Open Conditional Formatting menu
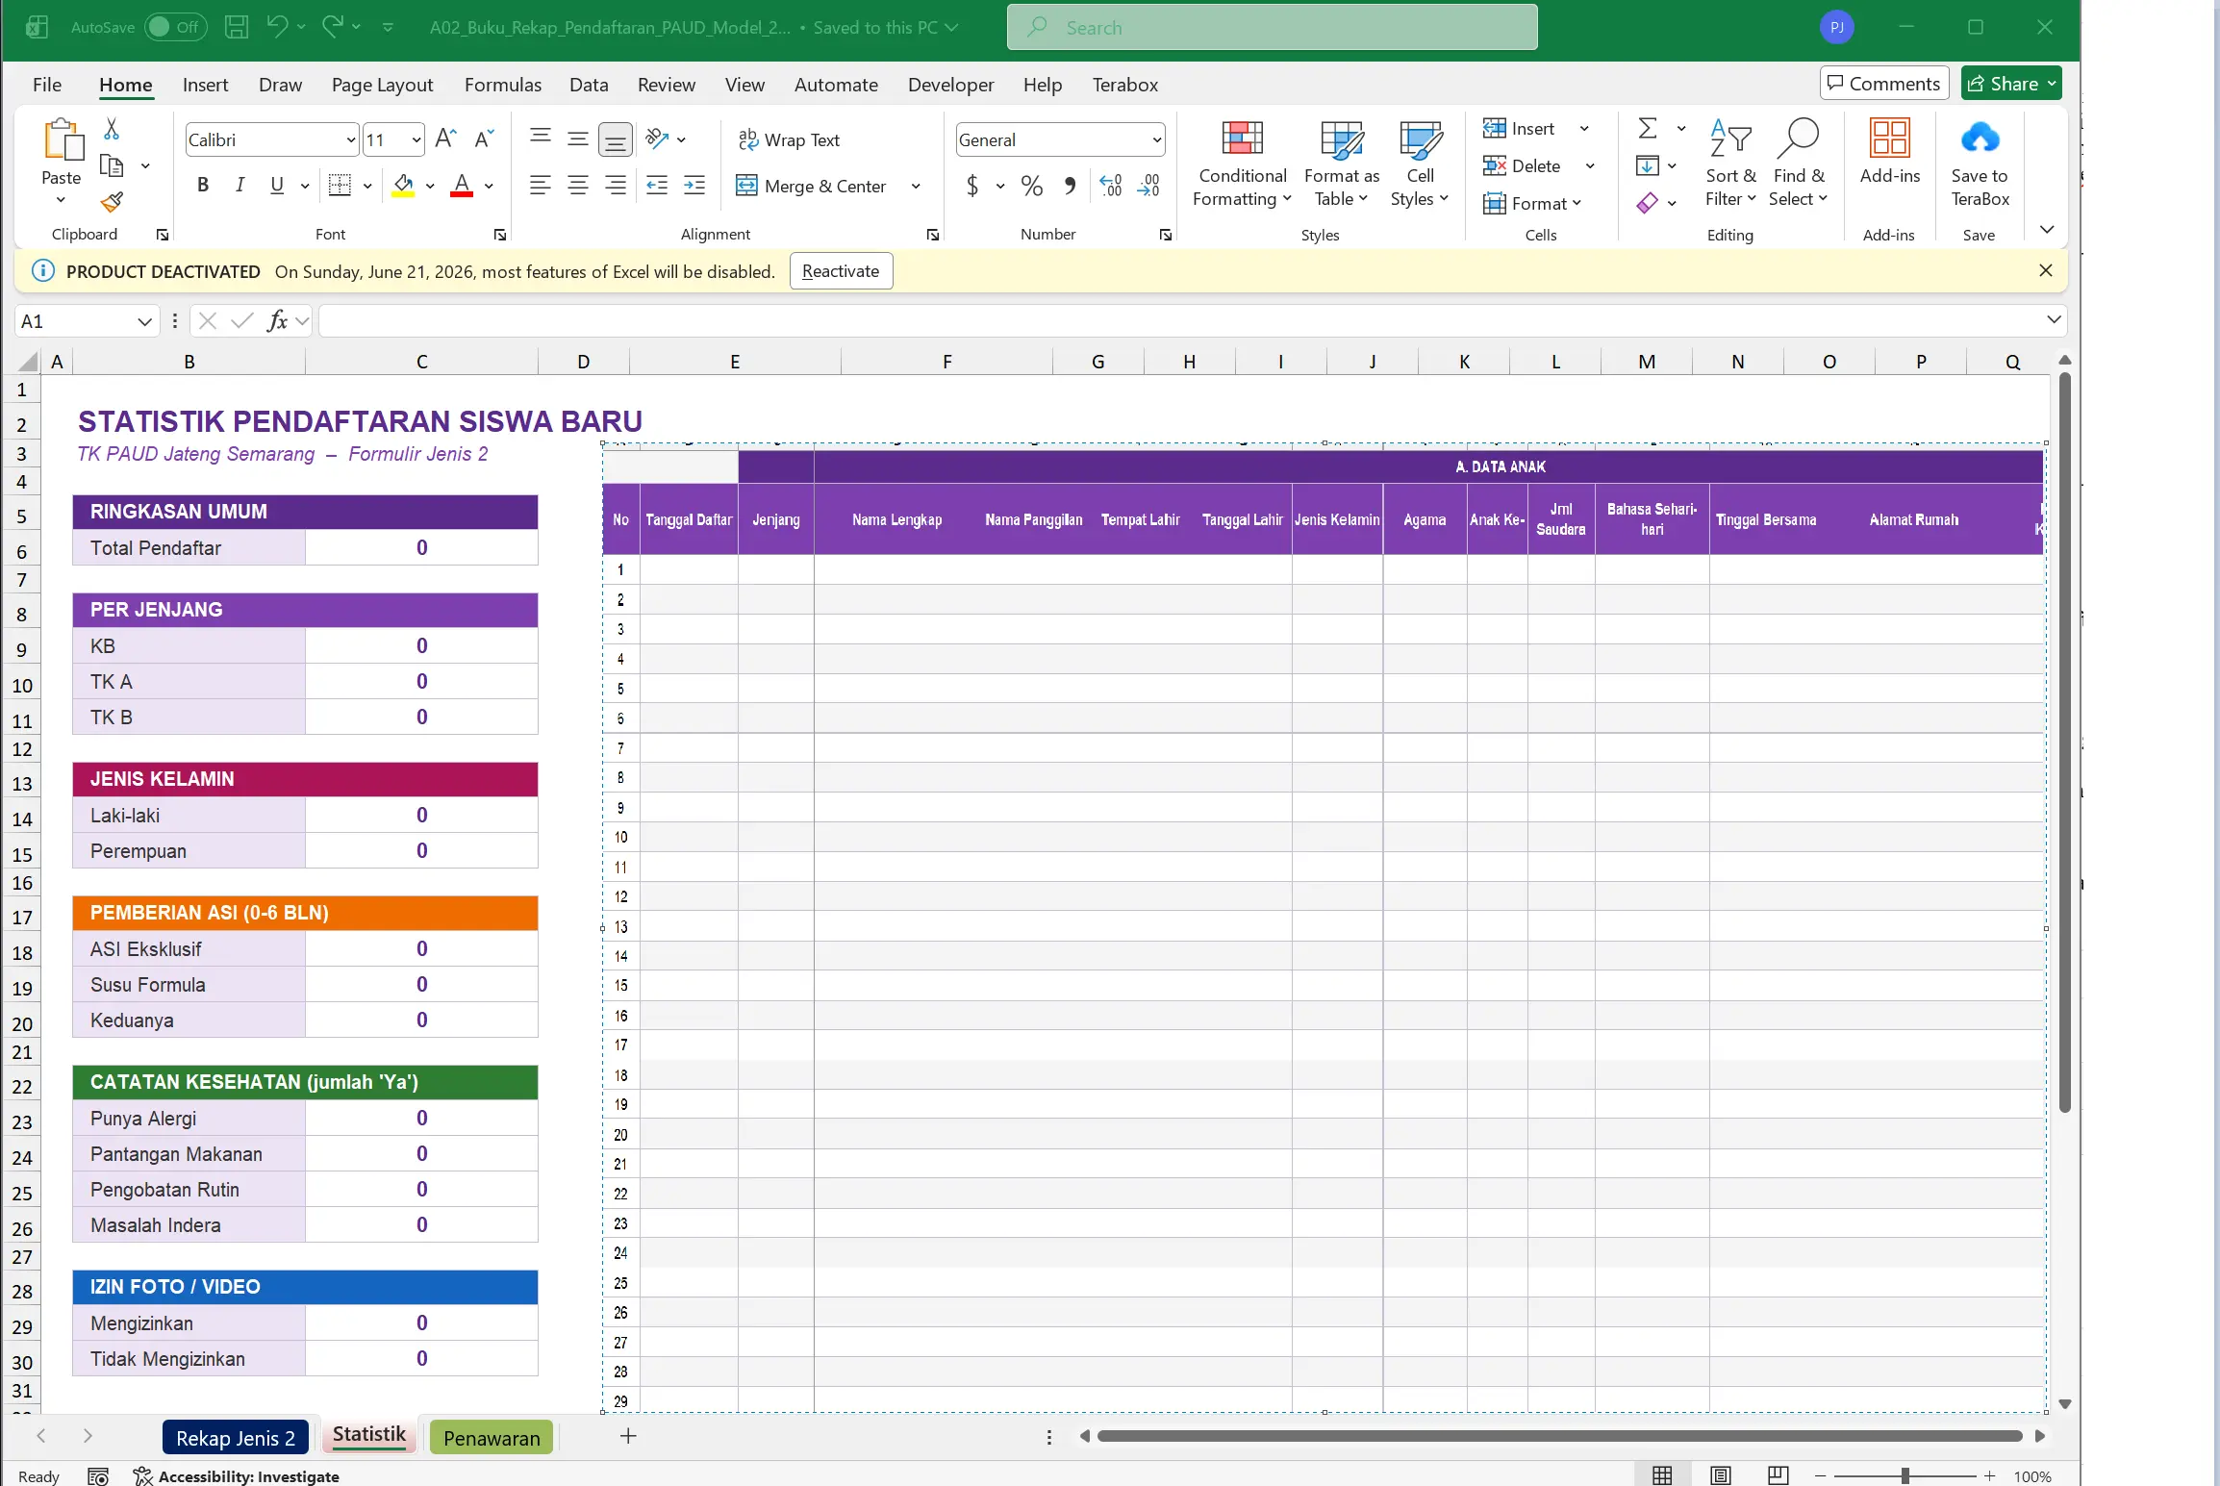 pos(1242,164)
